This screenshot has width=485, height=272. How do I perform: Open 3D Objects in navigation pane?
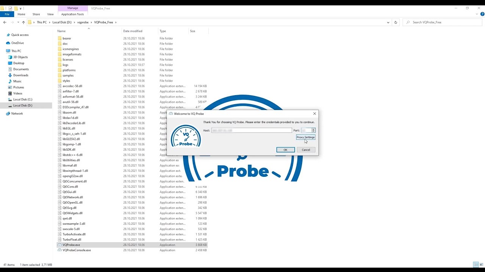pos(20,57)
